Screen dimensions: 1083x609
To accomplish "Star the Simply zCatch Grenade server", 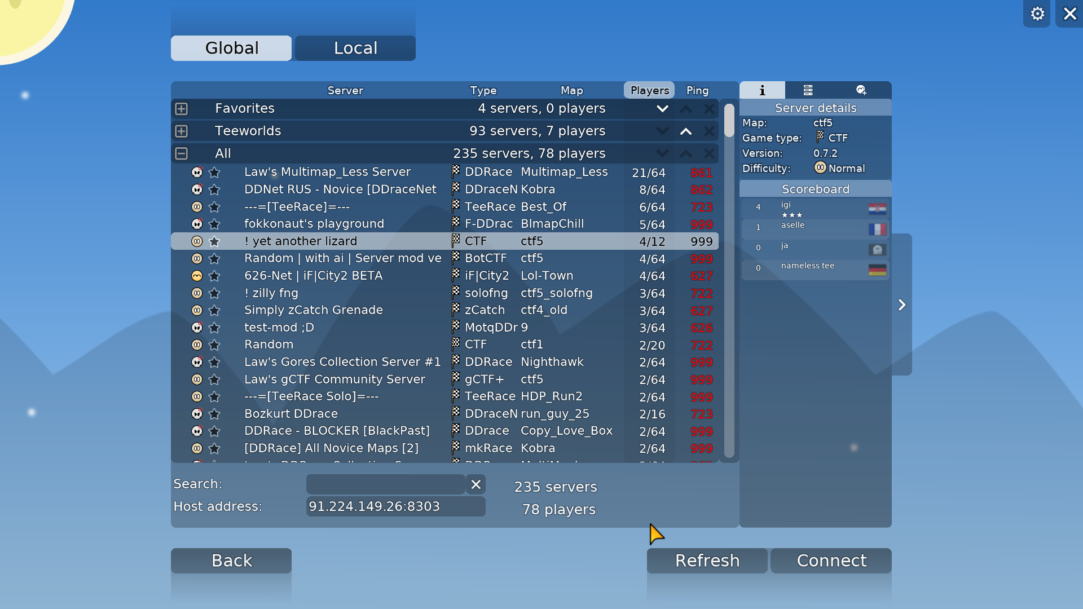I will 214,311.
